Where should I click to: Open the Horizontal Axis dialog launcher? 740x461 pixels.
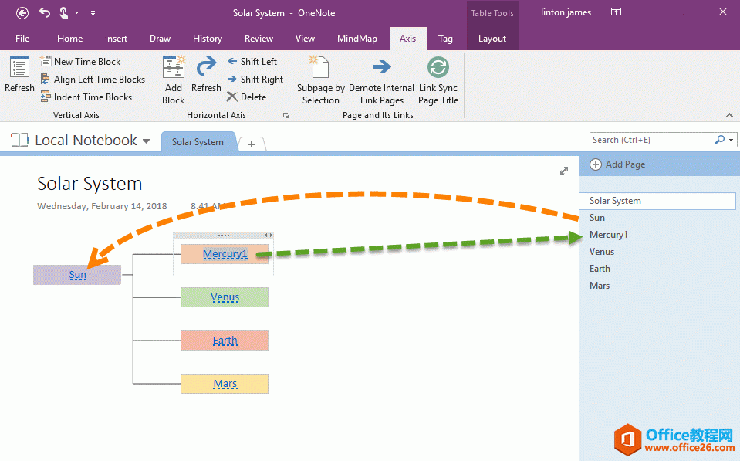(284, 114)
